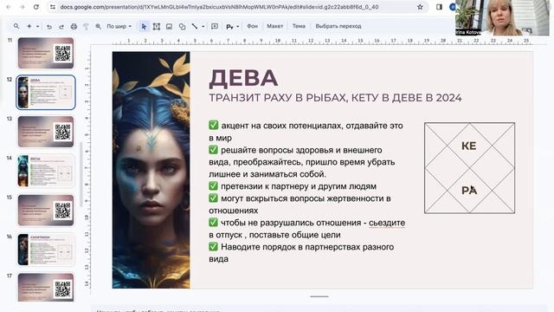This screenshot has width=554, height=312.
Task: Print the presentation
Action: pos(74,27)
